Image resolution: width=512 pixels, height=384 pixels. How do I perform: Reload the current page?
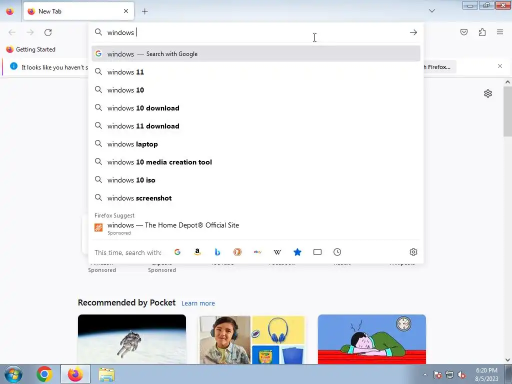click(48, 32)
